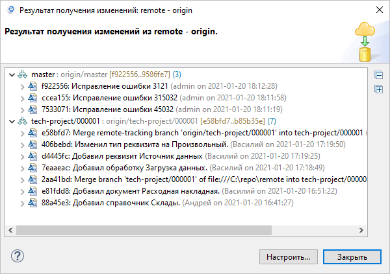The height and width of the screenshot is (274, 390).
Task: Click the tech-project/000001 branch icon
Action: pos(23,121)
